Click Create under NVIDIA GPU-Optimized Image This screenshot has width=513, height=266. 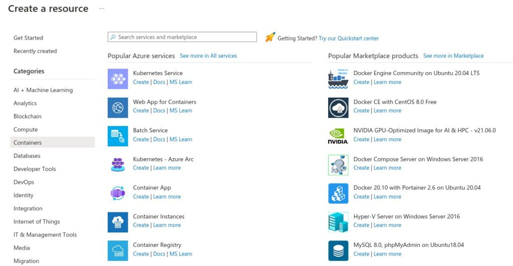coord(362,139)
